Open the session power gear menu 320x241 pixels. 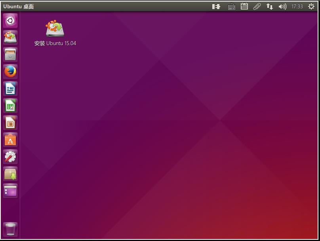[x=311, y=6]
